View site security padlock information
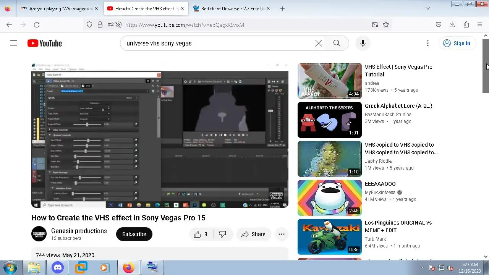This screenshot has height=275, width=489. click(100, 24)
